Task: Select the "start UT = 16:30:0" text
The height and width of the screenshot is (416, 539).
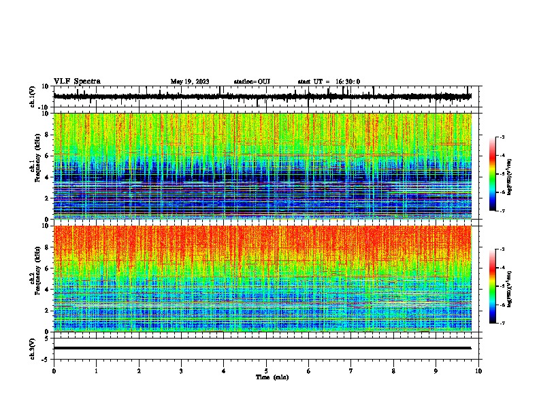Action: click(329, 82)
